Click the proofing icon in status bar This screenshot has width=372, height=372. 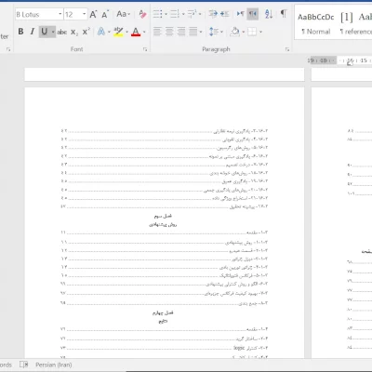pos(24,365)
